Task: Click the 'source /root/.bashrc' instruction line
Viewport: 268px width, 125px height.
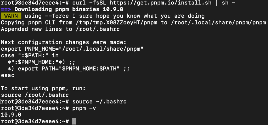Action: (x=35, y=95)
